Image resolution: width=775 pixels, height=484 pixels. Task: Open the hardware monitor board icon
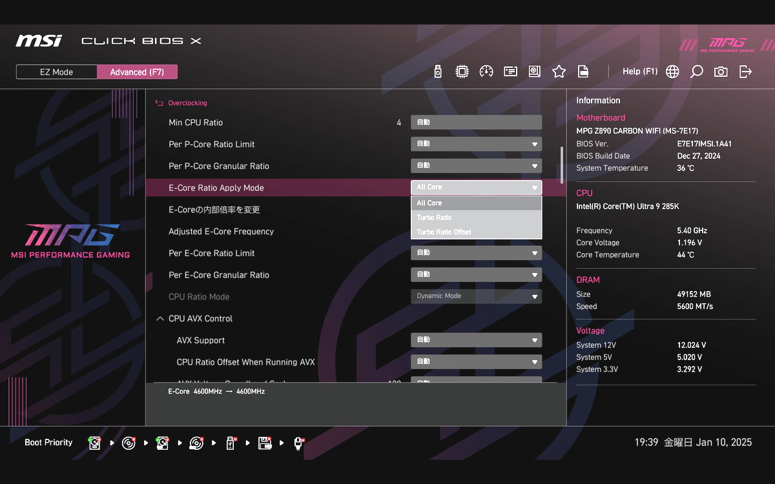535,72
